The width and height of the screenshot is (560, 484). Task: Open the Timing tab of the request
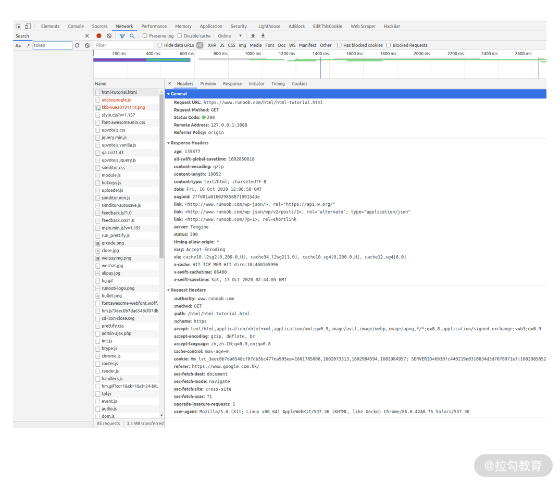click(x=278, y=83)
